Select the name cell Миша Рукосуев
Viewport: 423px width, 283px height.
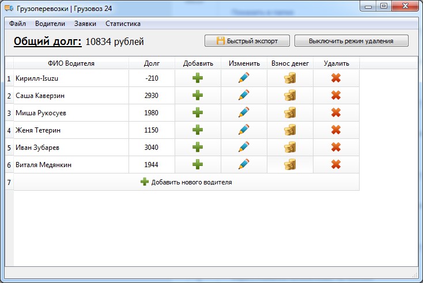[71, 113]
